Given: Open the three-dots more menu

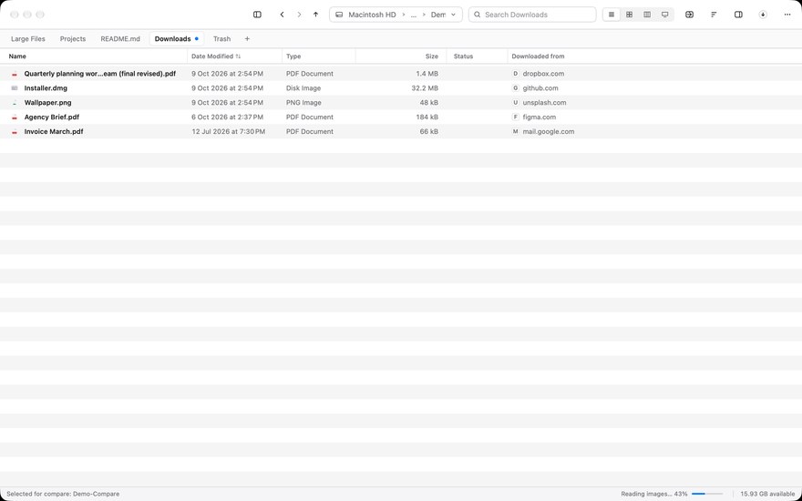Looking at the screenshot, I should point(787,15).
